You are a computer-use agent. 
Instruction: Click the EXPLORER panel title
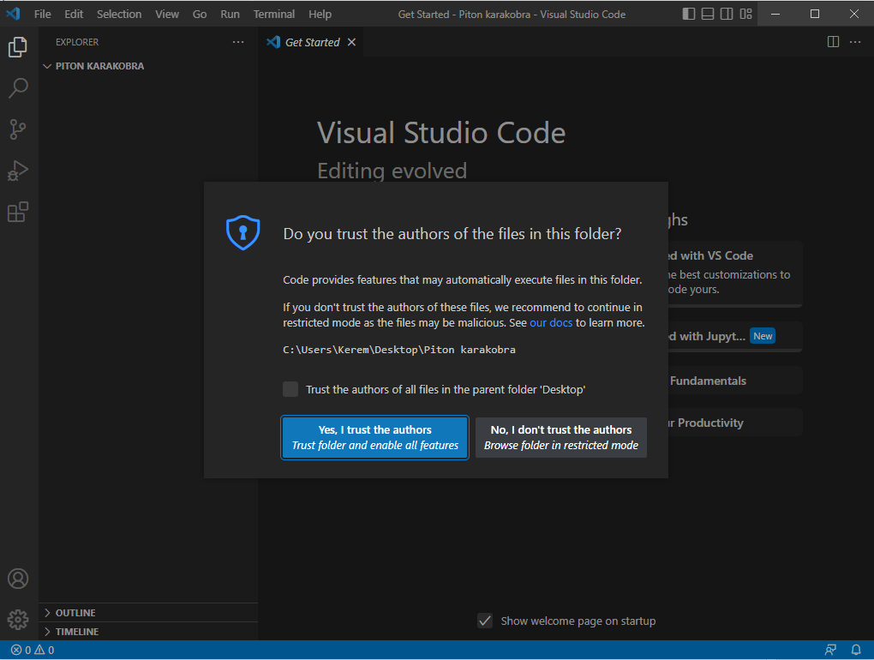pos(77,42)
